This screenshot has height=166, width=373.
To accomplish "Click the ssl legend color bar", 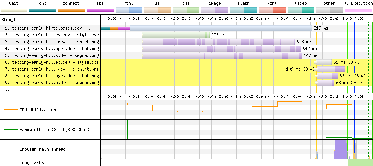I will pyautogui.click(x=100, y=10).
